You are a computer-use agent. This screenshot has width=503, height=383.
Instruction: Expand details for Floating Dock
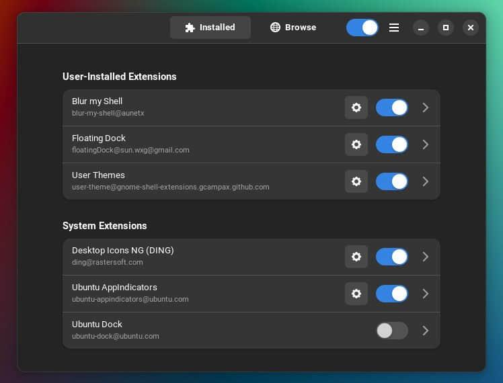pyautogui.click(x=425, y=144)
